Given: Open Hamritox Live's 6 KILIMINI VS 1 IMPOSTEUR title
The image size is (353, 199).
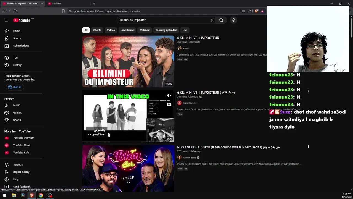Looking at the screenshot, I should [x=206, y=93].
